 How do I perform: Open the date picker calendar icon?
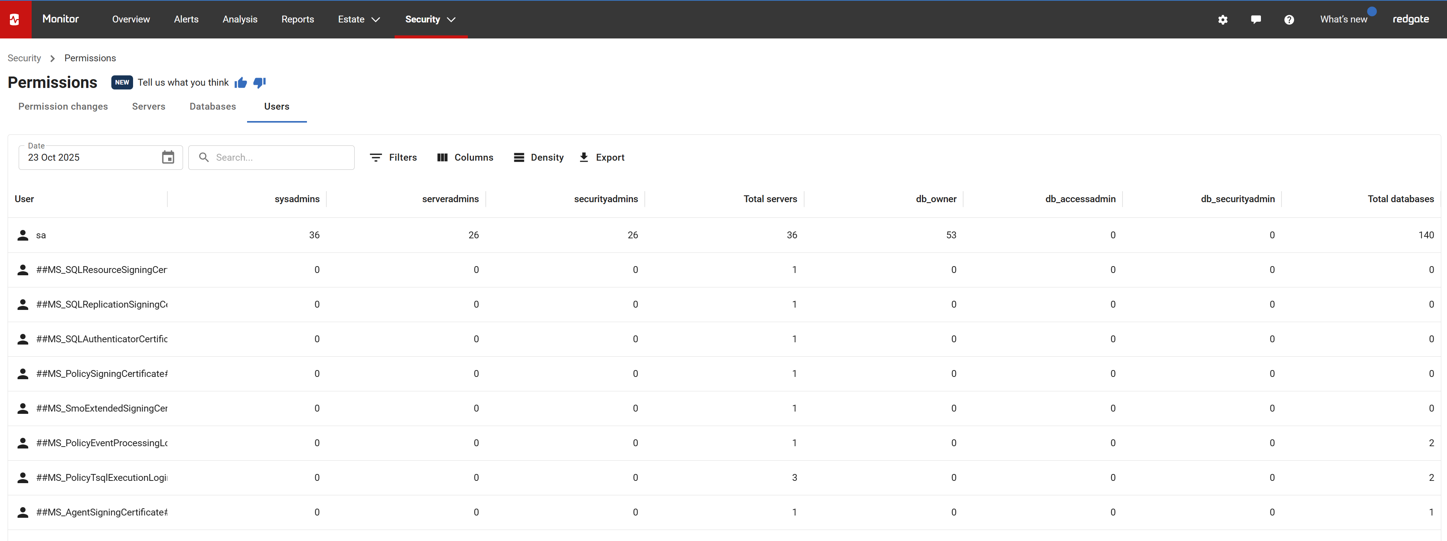[168, 158]
